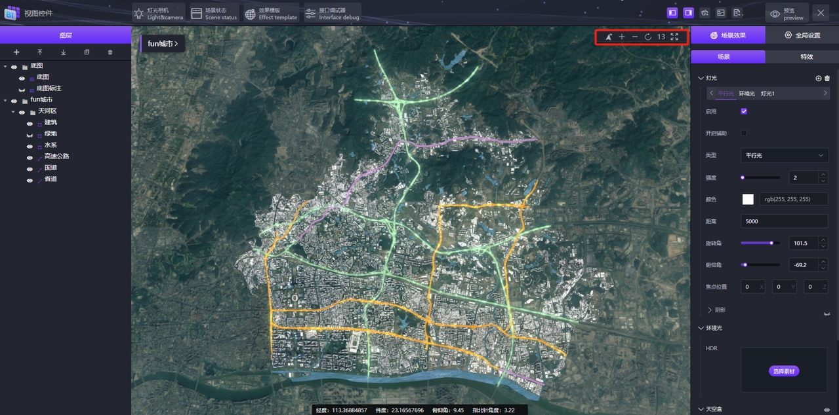Screen dimensions: 839x415
Task: Toggle left panel visibility icon
Action: [x=672, y=13]
